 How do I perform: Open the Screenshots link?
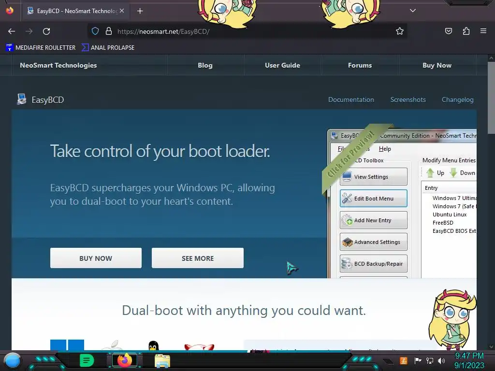(408, 100)
